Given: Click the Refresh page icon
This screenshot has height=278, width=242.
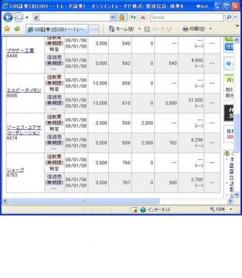Looking at the screenshot, I should coord(133,17).
